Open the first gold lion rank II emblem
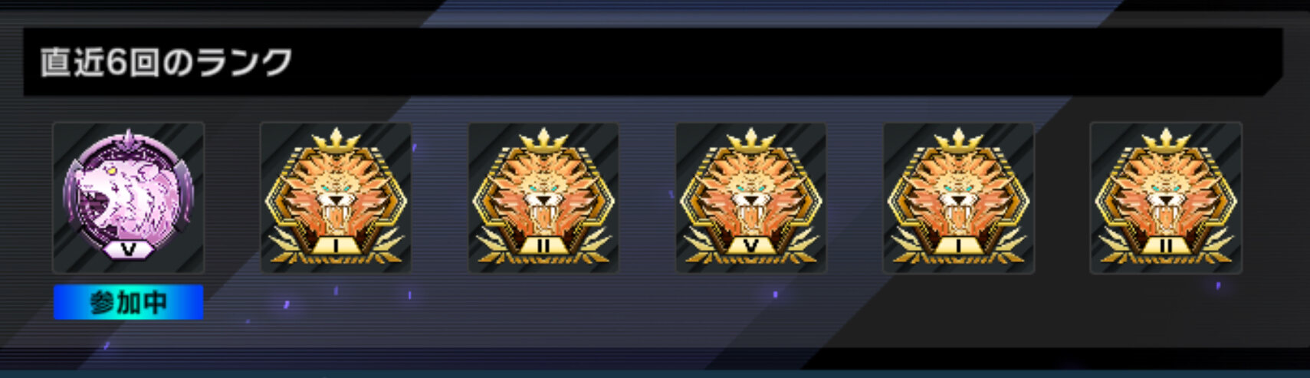1310x378 pixels. [x=543, y=198]
